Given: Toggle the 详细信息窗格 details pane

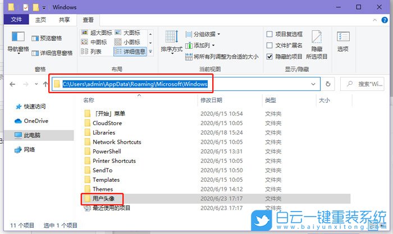Looking at the screenshot, I should tap(52, 53).
